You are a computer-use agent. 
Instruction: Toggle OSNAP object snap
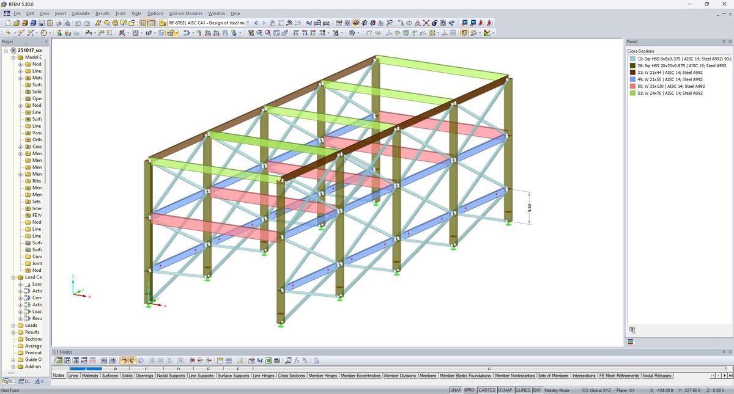tap(506, 390)
